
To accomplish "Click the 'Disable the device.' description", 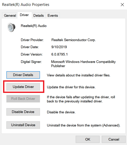I will point(61,112).
